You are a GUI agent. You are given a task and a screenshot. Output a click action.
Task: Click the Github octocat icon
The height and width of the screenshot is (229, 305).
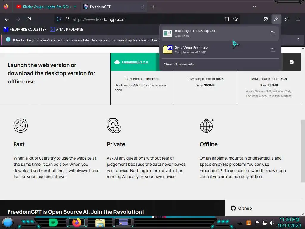pyautogui.click(x=233, y=208)
